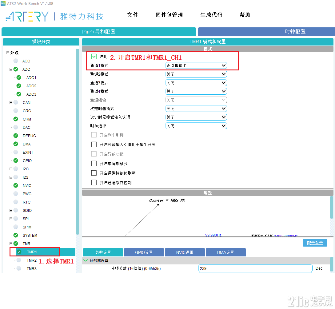Viewport: 335px width, 309px height.
Task: Click the grey status circle beside CRC
Action: click(x=16, y=111)
